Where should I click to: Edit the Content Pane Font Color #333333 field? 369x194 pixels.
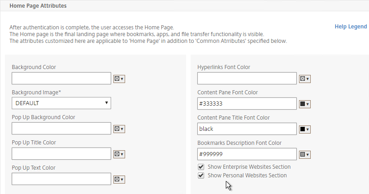(247, 104)
